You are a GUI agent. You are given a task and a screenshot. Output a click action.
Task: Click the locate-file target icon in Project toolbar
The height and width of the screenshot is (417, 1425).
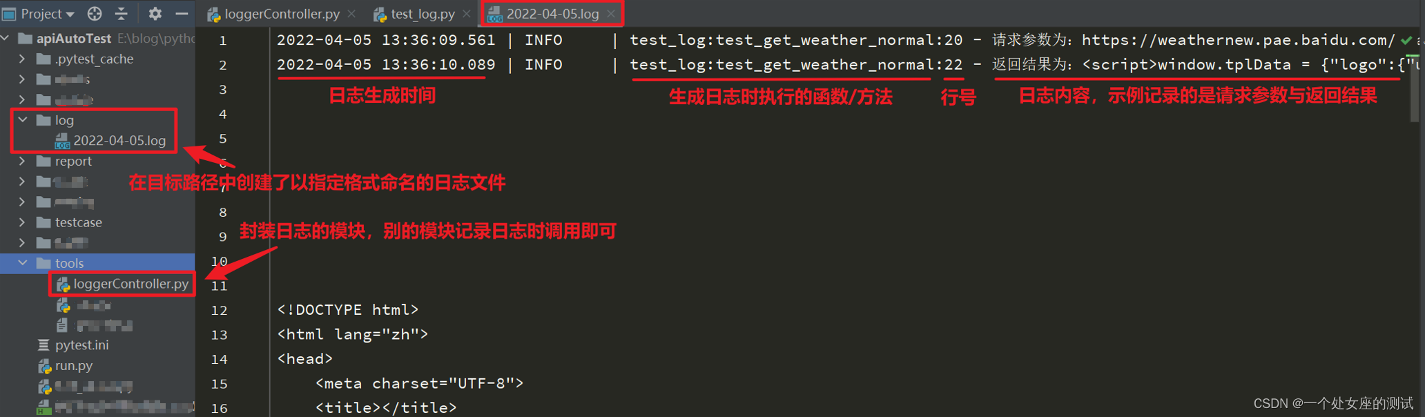tap(95, 13)
